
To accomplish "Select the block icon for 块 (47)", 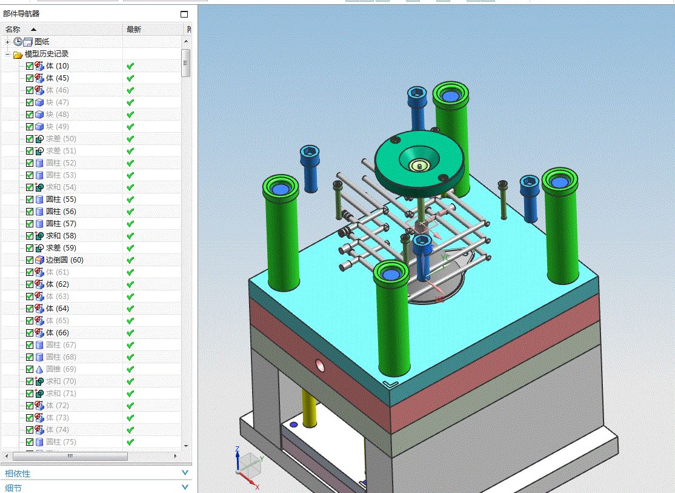I will coord(39,102).
